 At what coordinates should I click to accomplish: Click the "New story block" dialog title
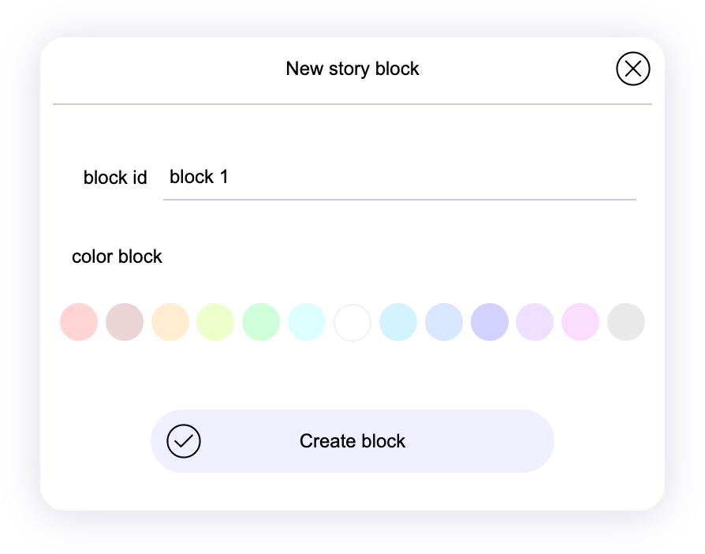352,69
